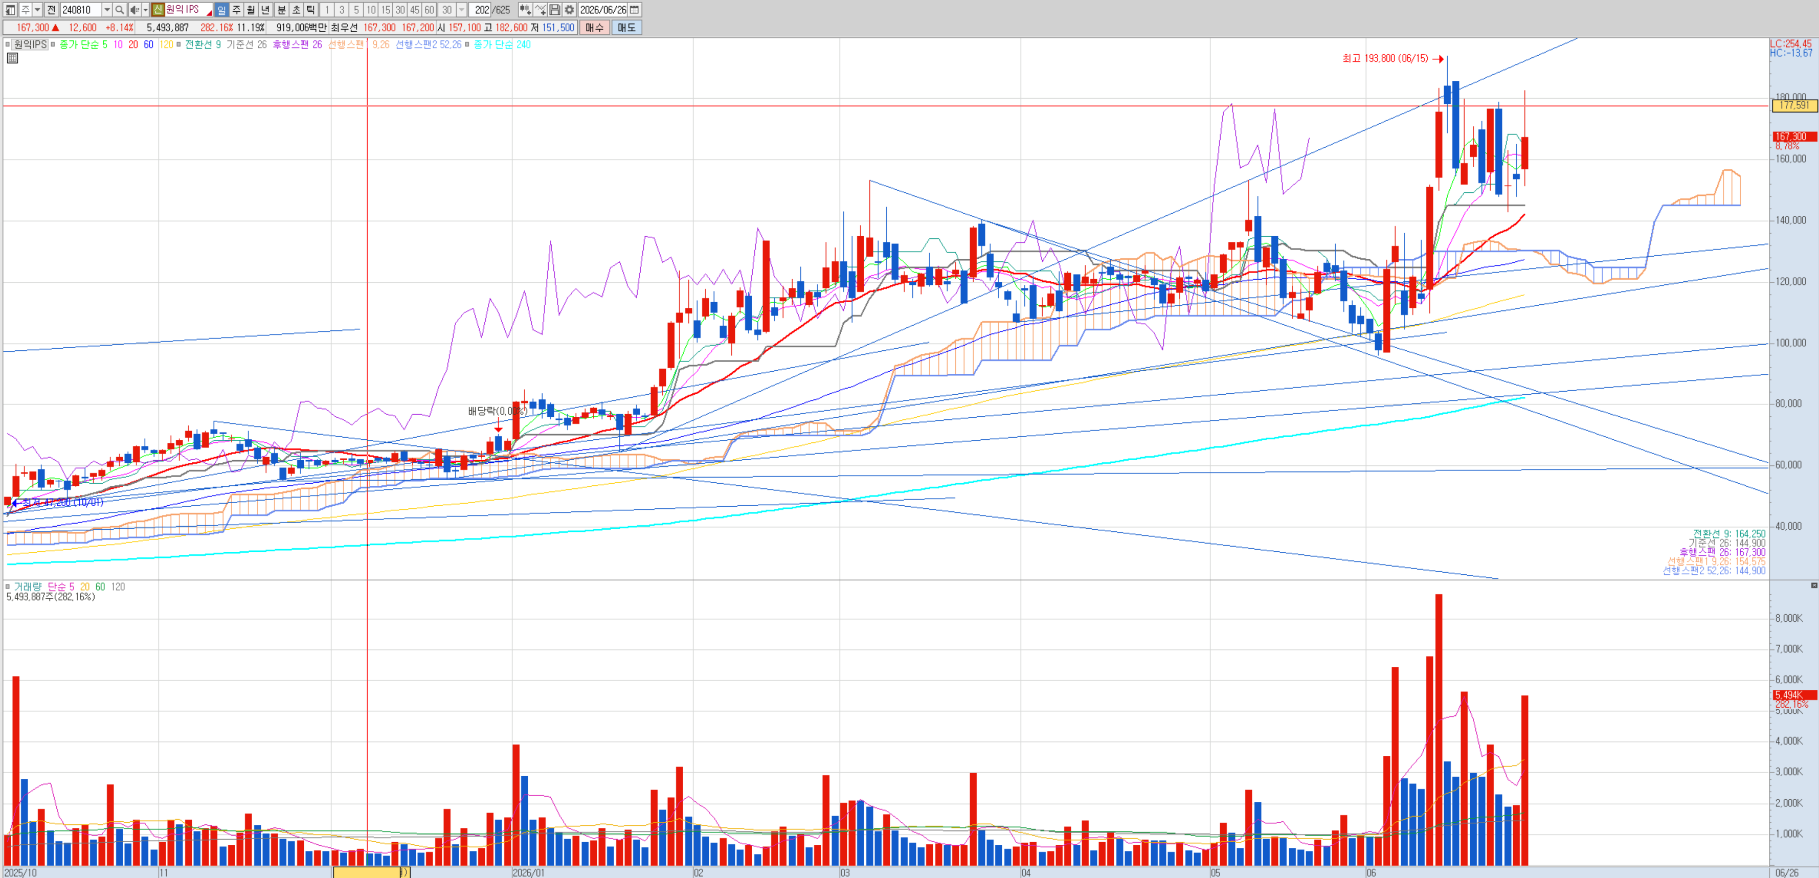Click the data grid icon below 원익IPS label

pos(12,58)
